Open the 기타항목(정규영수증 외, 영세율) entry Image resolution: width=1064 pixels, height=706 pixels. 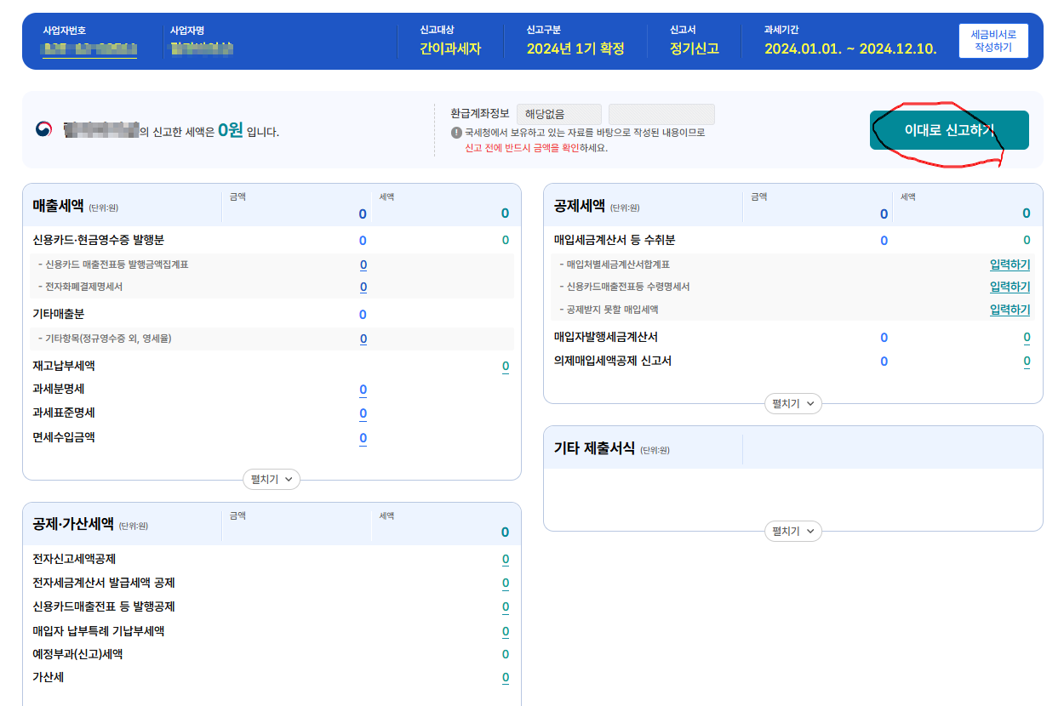coord(363,339)
